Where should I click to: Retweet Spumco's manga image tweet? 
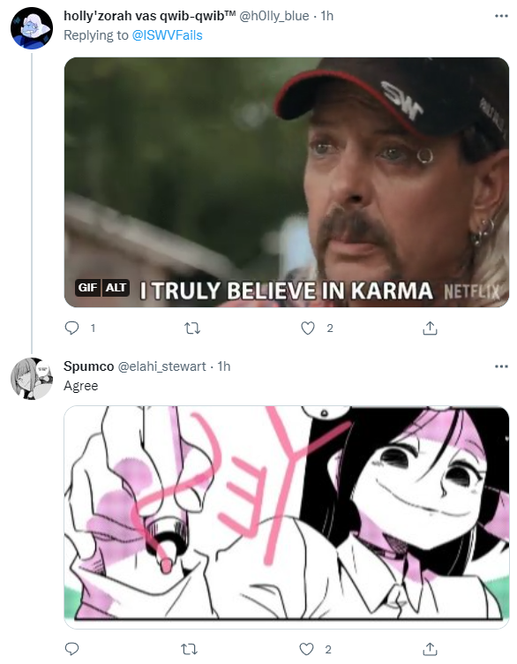[x=189, y=649]
